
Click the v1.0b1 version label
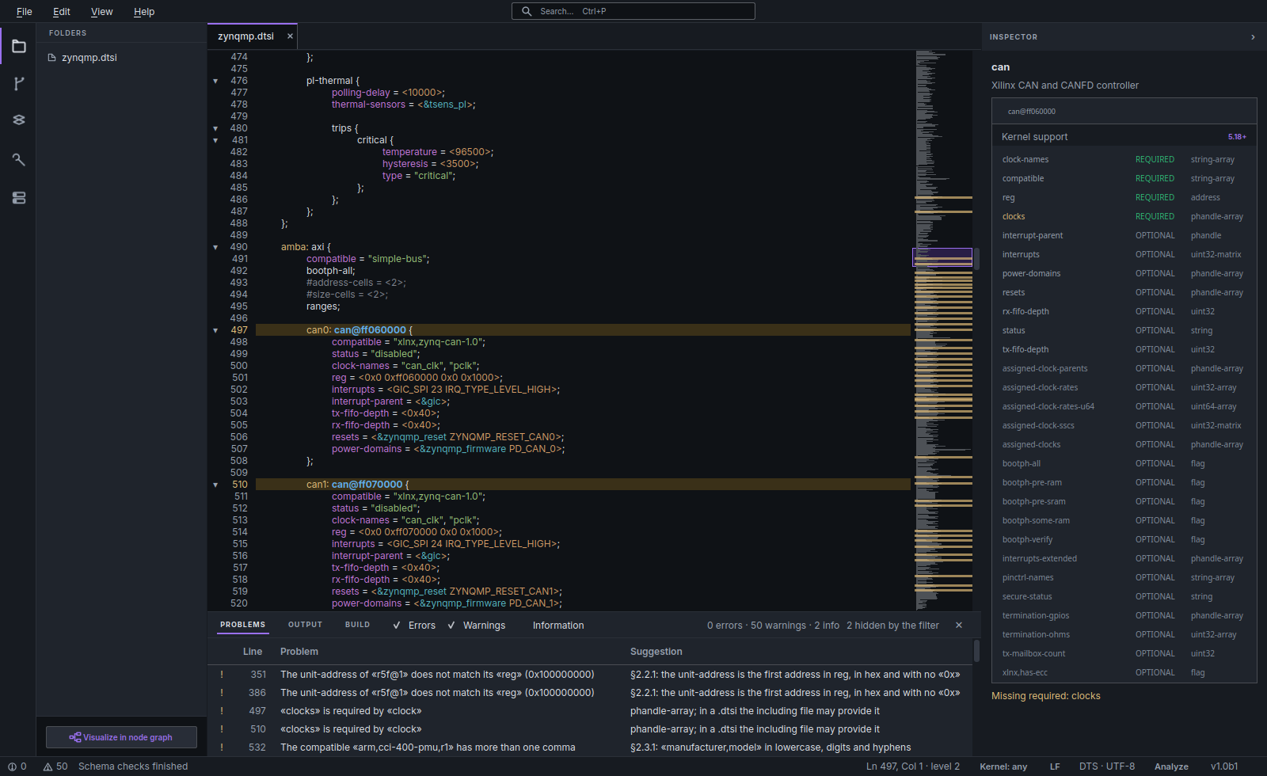(1224, 766)
